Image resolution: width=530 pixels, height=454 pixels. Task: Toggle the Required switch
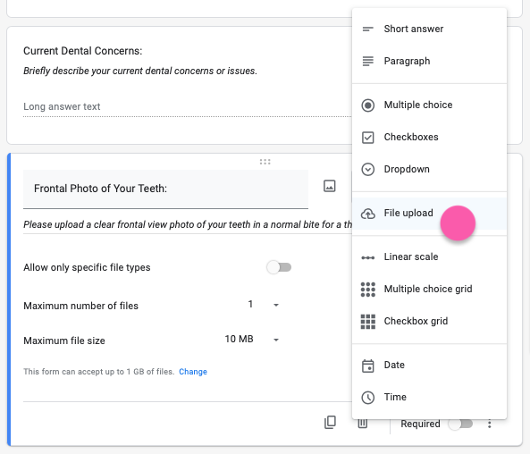[460, 424]
